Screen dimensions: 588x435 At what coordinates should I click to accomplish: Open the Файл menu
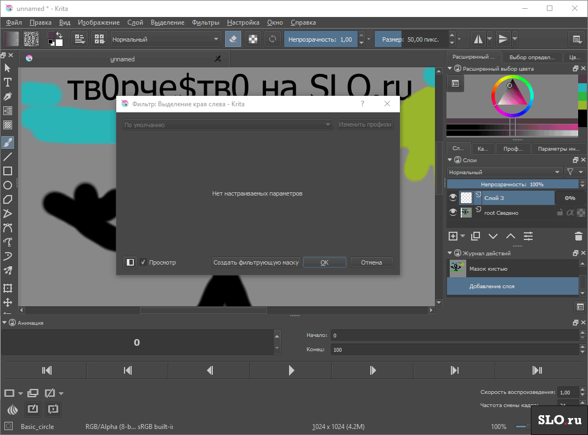(x=14, y=22)
